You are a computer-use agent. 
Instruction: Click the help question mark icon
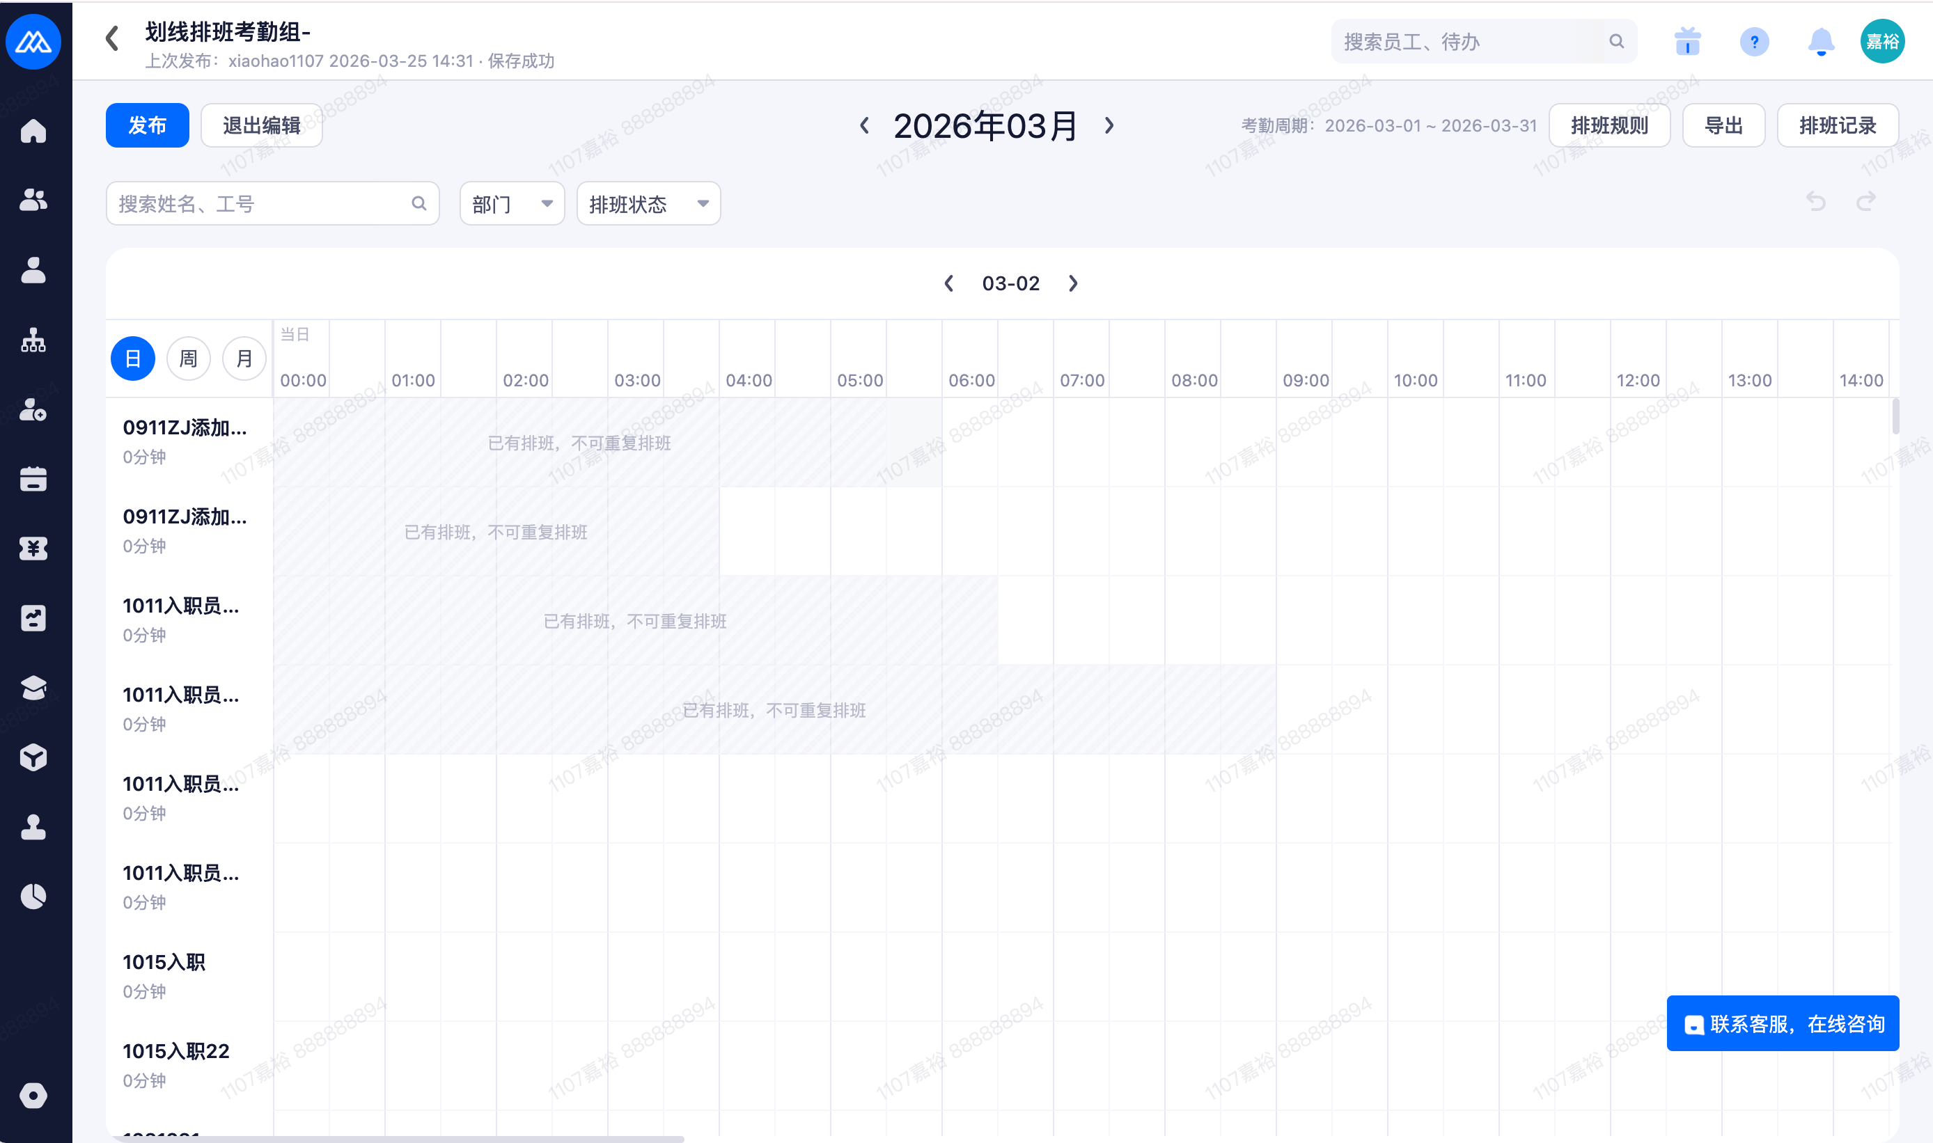point(1754,42)
